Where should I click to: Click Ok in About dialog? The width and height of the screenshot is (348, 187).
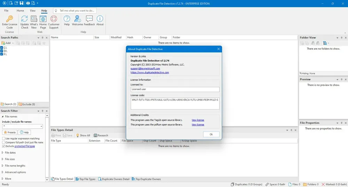(211, 134)
